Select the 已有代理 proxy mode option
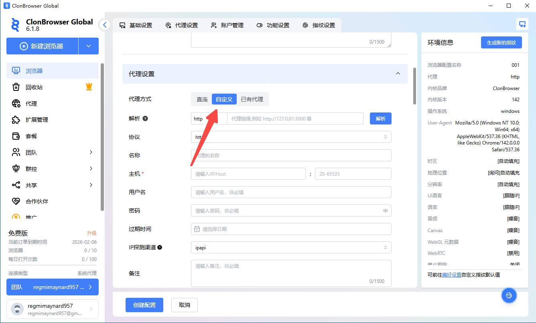The height and width of the screenshot is (323, 536). point(252,99)
